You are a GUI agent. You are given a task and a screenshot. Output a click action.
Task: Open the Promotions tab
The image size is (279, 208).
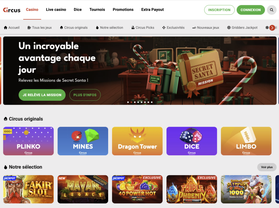[x=123, y=10]
